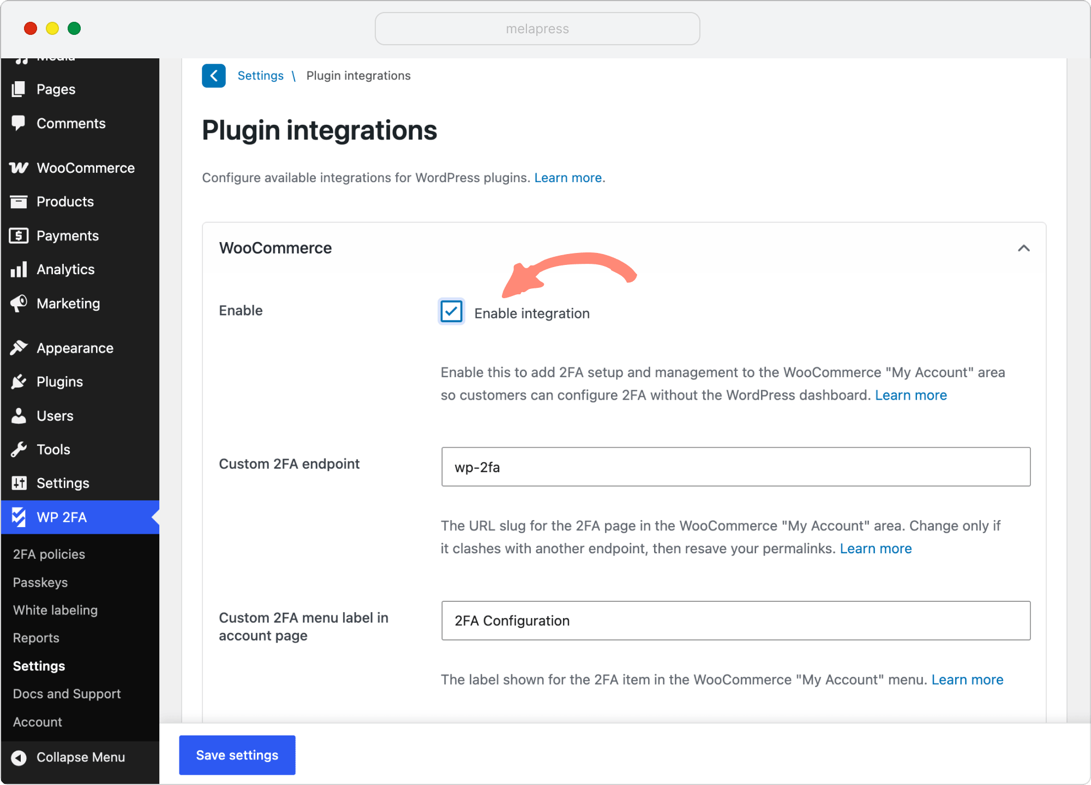Click the Plugins plug icon
Screen dimensions: 1091x785
pyautogui.click(x=19, y=382)
